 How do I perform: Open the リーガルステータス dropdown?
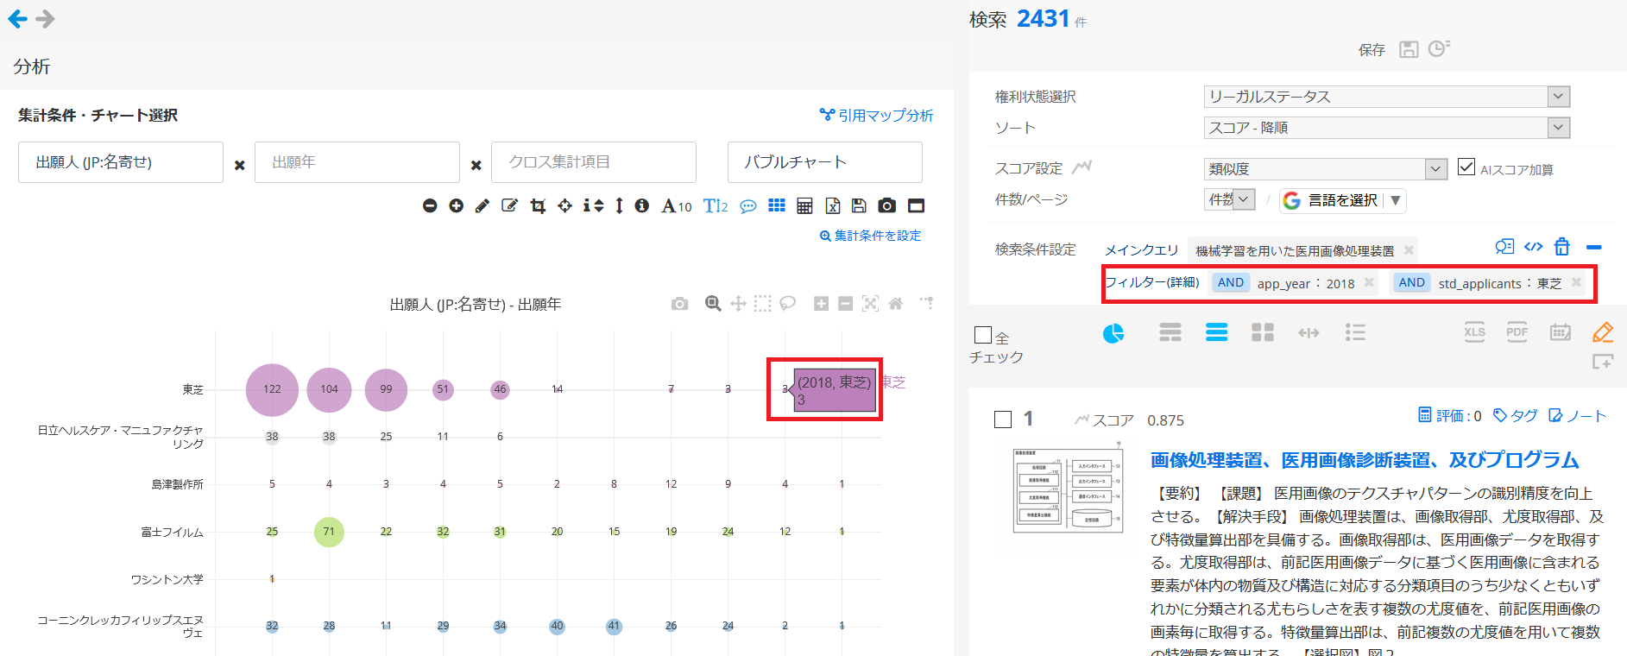click(1387, 97)
